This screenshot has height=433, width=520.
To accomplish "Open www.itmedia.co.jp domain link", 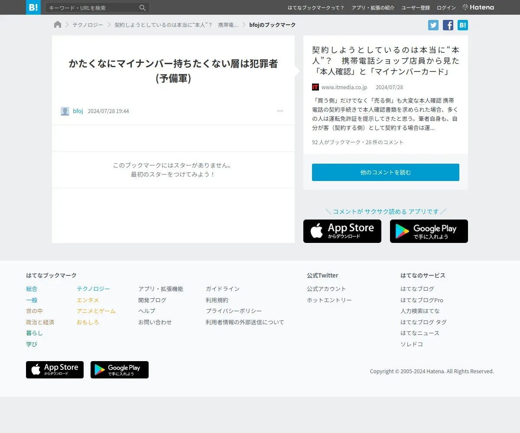I will point(344,87).
